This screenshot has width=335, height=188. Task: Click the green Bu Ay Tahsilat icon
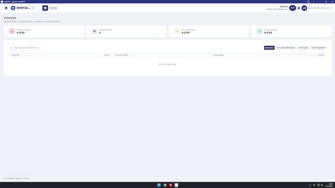click(x=259, y=31)
